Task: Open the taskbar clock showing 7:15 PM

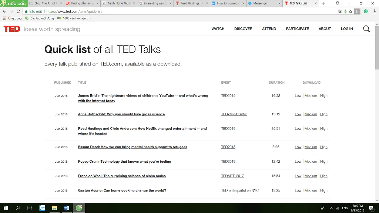Action: coord(358,208)
